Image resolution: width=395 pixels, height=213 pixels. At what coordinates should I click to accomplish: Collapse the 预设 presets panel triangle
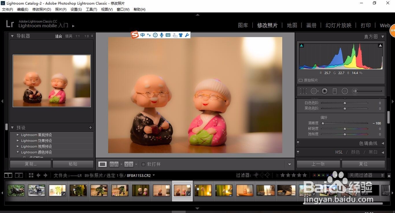(x=12, y=128)
